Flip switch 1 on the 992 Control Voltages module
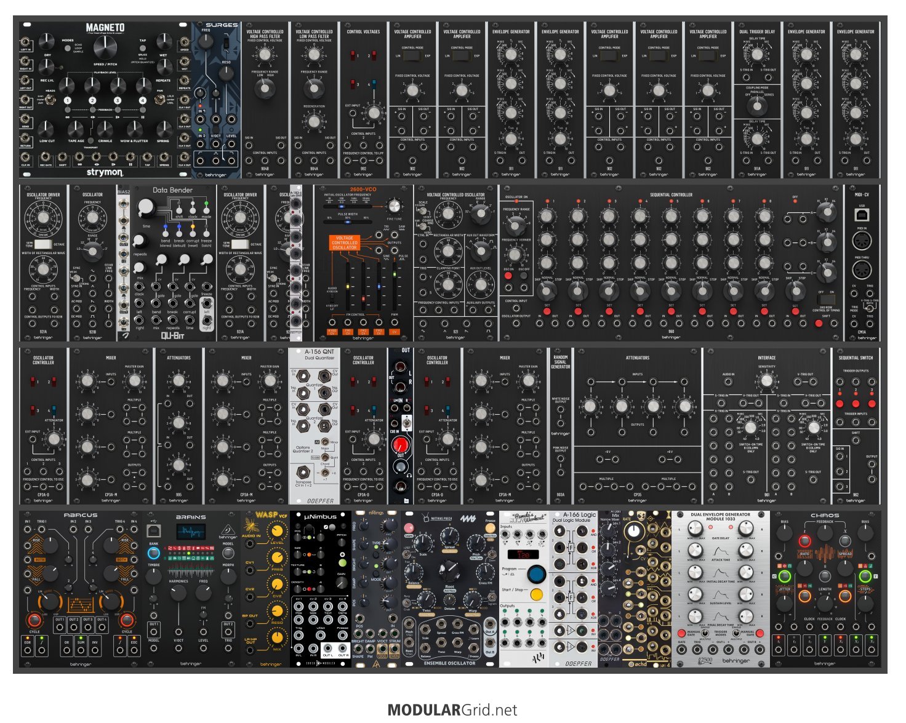The image size is (906, 723). (353, 56)
